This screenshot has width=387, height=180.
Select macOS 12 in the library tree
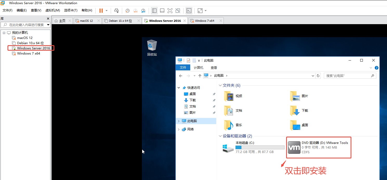point(25,38)
